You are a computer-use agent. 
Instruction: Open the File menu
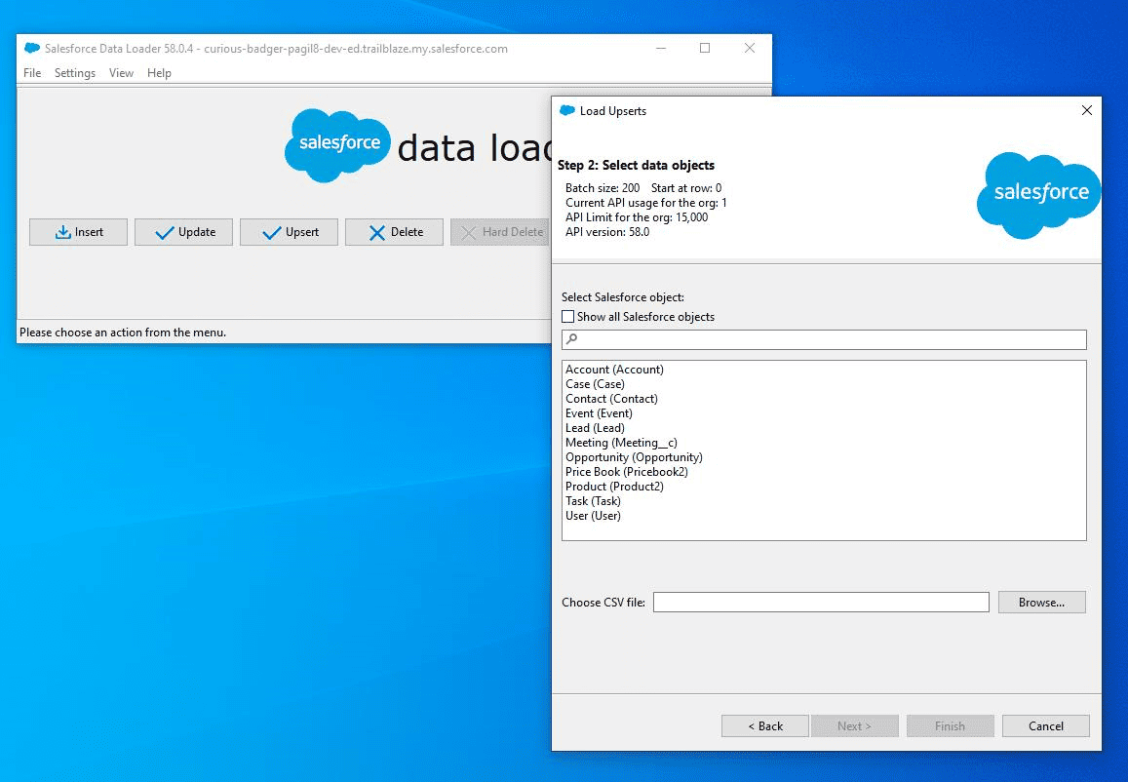[x=31, y=73]
